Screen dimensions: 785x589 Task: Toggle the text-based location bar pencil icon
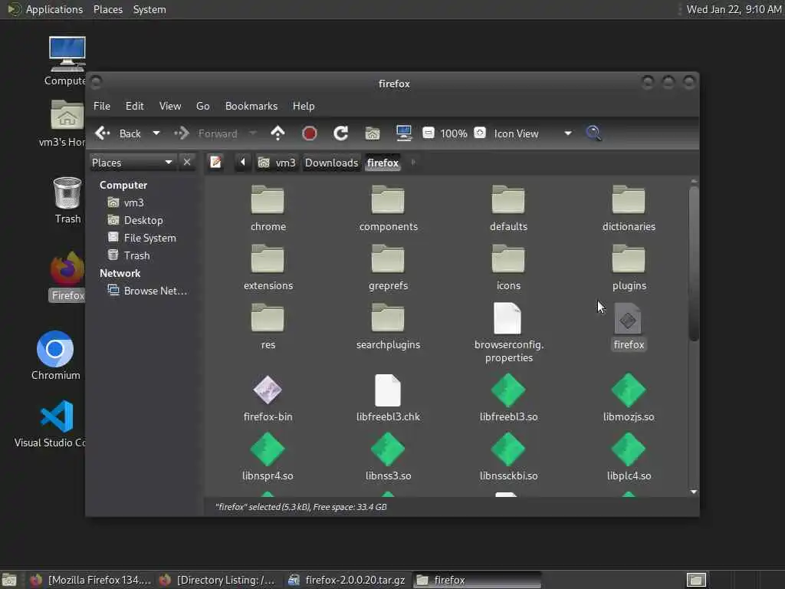[x=215, y=163]
